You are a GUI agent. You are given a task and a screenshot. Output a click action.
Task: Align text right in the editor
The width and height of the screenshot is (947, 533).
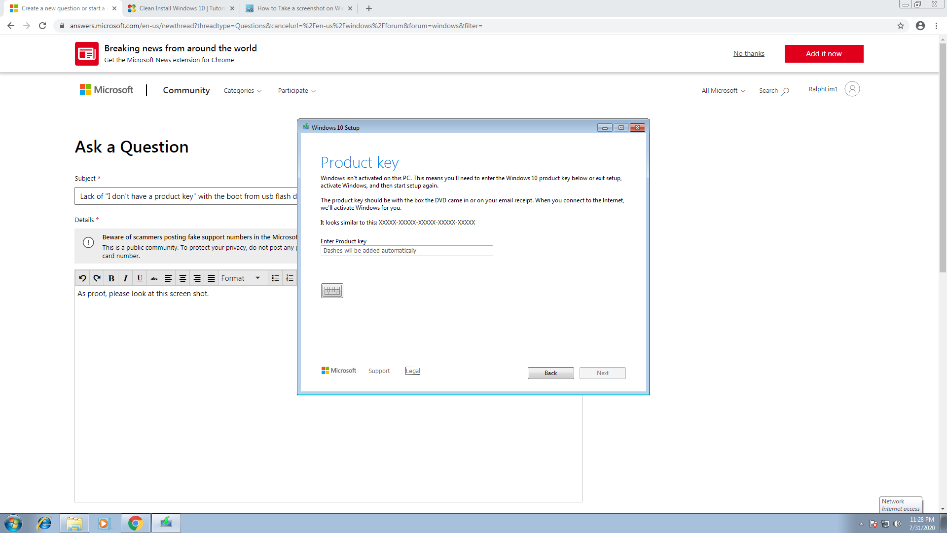tap(197, 278)
